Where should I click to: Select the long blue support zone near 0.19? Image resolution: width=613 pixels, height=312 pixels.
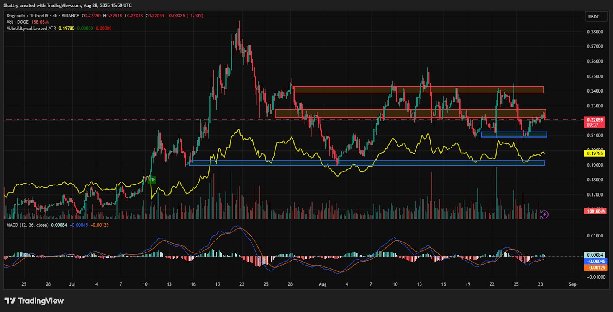(367, 163)
